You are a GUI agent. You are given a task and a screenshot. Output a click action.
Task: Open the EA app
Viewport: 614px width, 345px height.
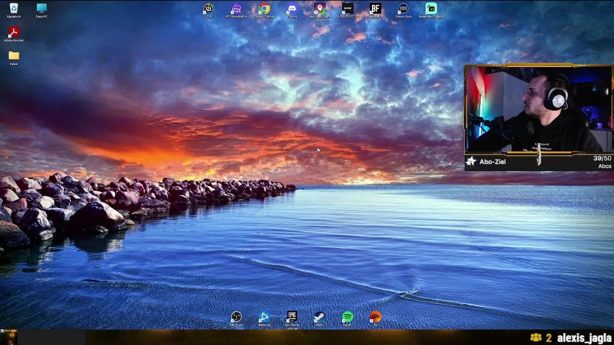coord(375,316)
